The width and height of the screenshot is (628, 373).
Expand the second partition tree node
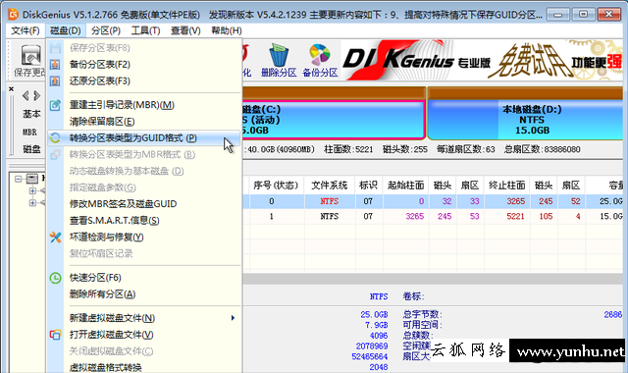pos(32,203)
